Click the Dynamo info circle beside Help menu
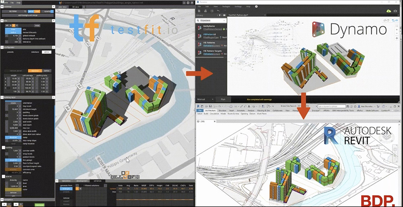The height and width of the screenshot is (207, 403). pyautogui.click(x=256, y=6)
